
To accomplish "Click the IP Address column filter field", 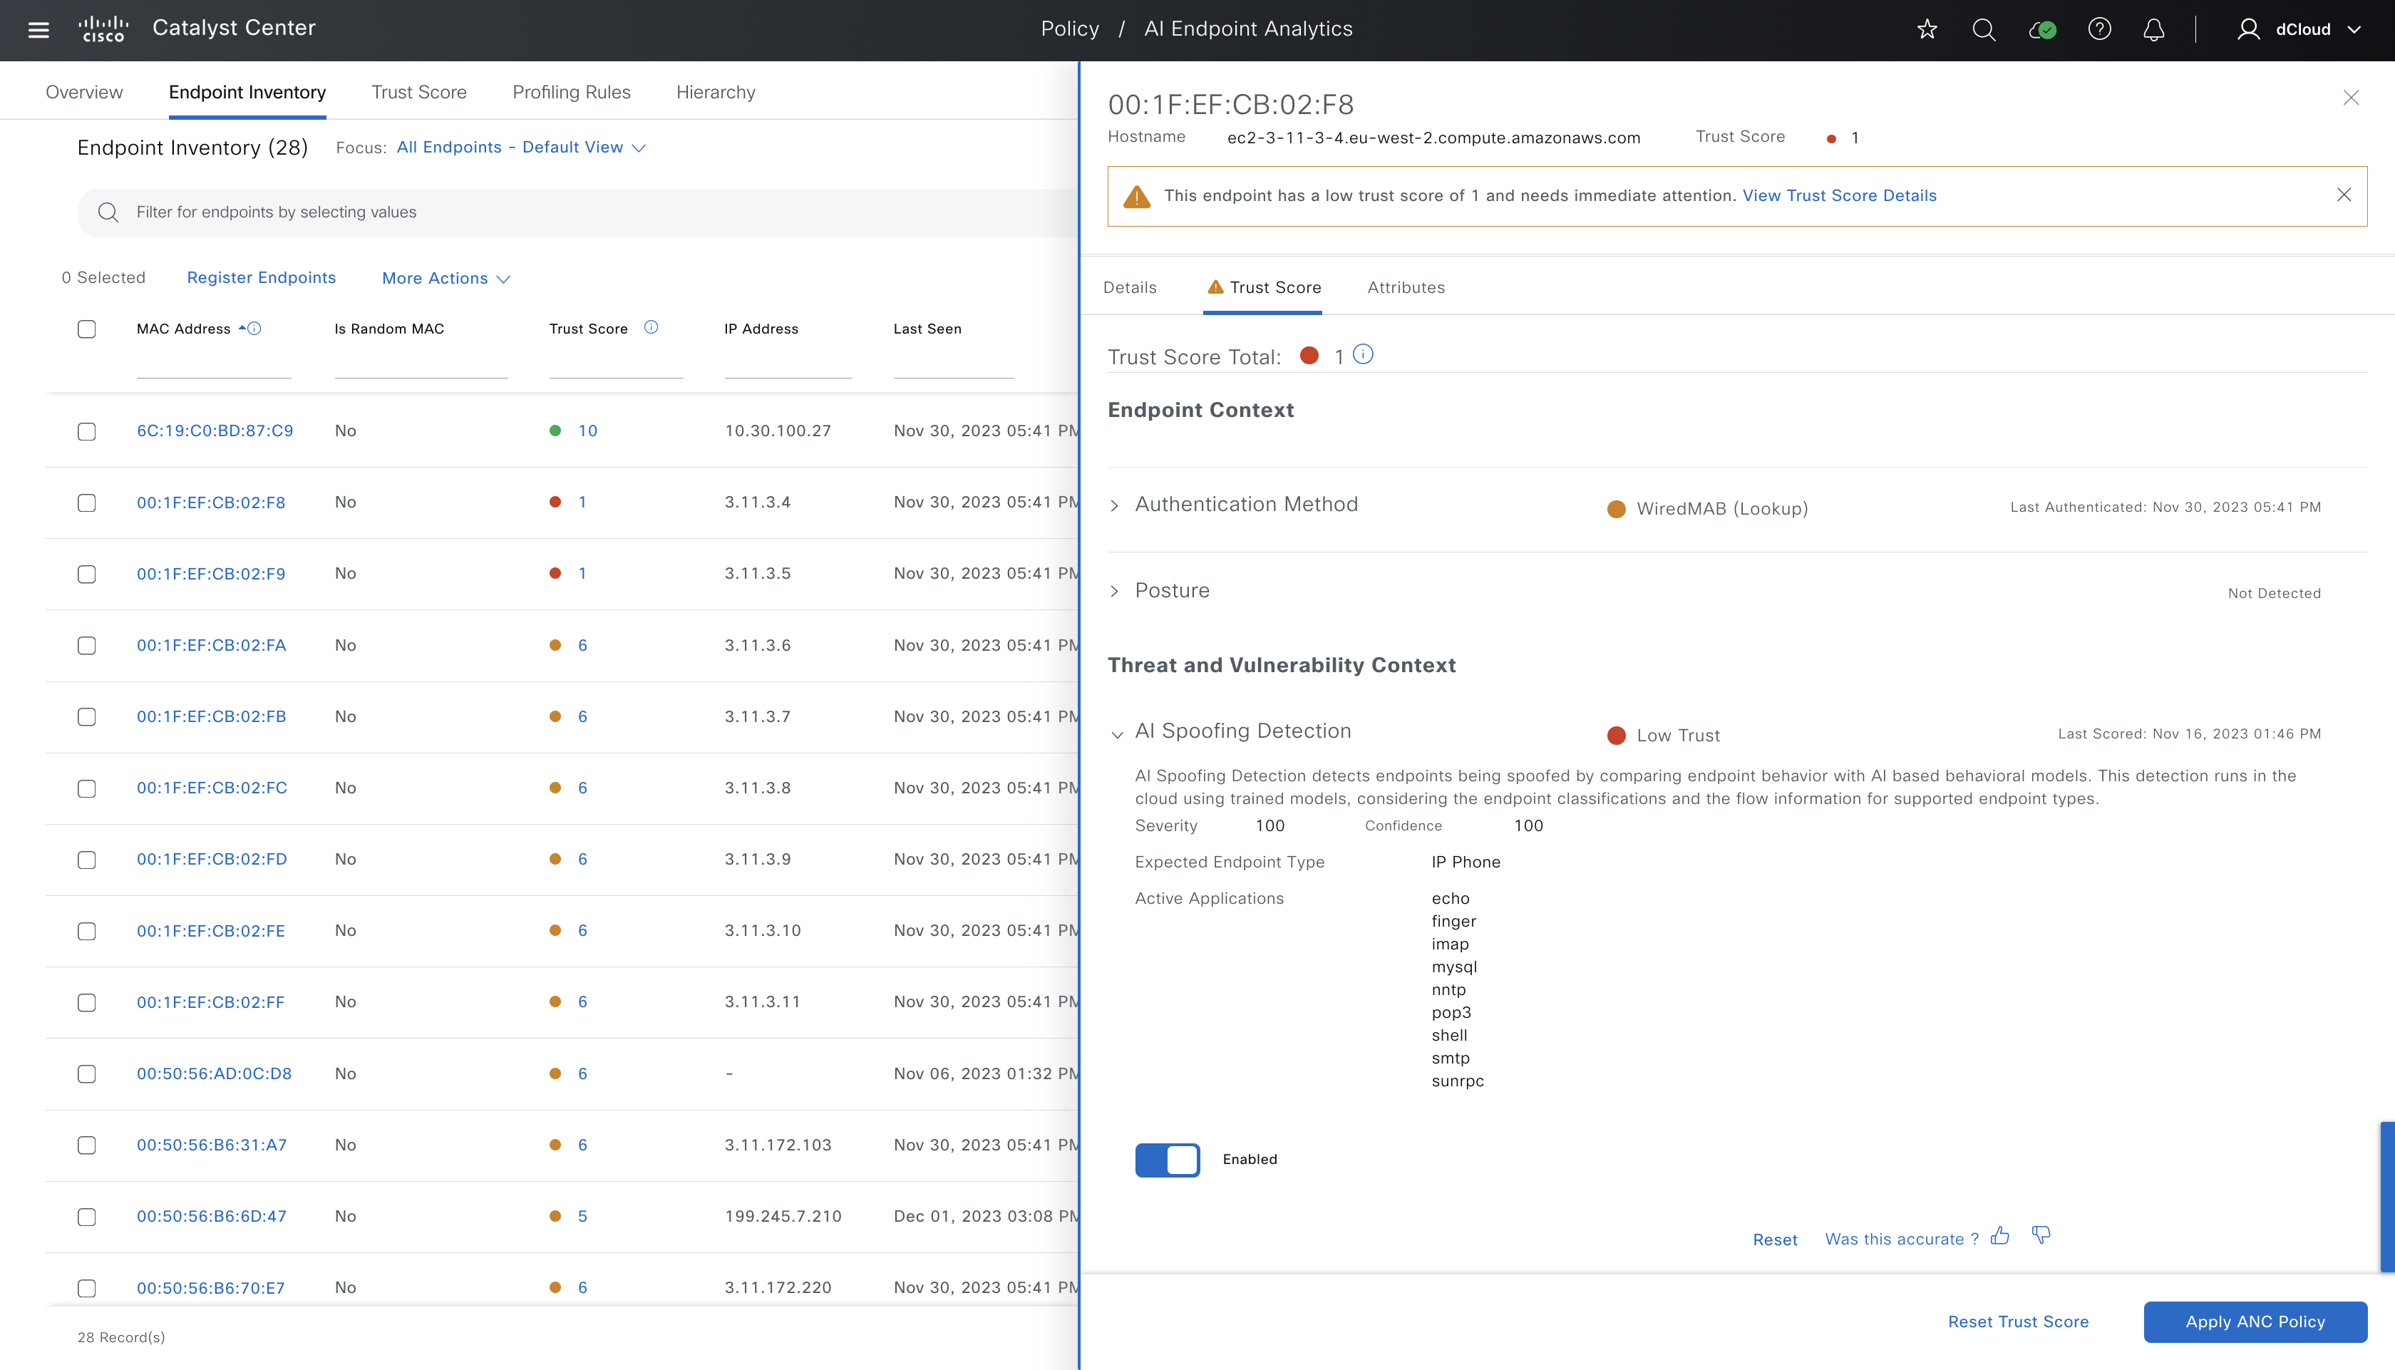I will coord(788,364).
